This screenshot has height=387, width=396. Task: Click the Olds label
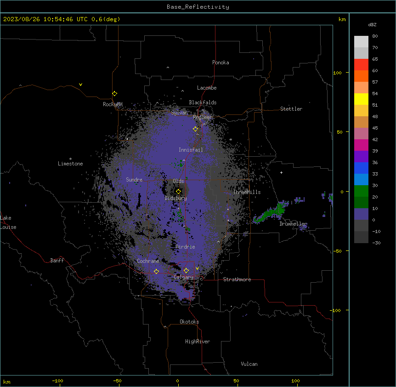coord(178,181)
